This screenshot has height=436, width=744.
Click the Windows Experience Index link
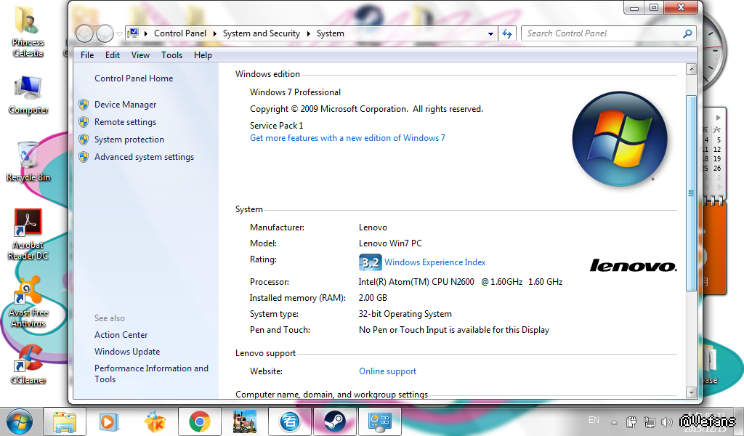pos(434,262)
